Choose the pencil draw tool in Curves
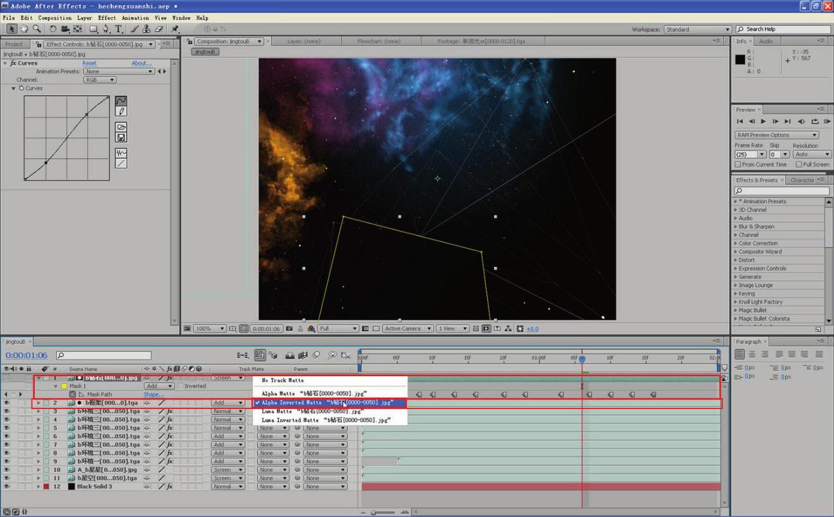 121,111
